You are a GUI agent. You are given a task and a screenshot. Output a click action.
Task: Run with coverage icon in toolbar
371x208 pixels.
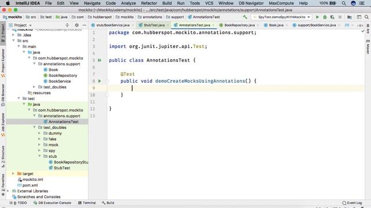[x=332, y=17]
